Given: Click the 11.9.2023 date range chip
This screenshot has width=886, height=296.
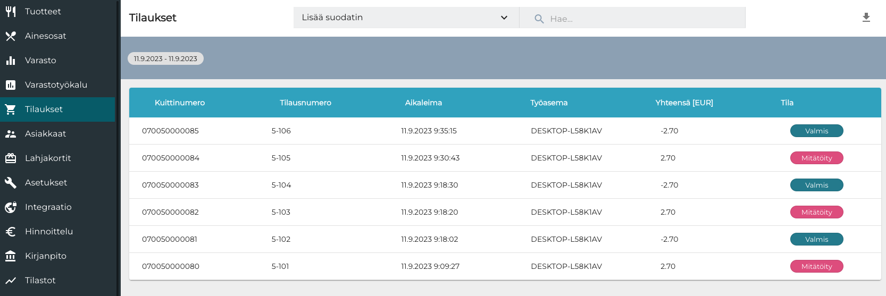Looking at the screenshot, I should [x=165, y=58].
